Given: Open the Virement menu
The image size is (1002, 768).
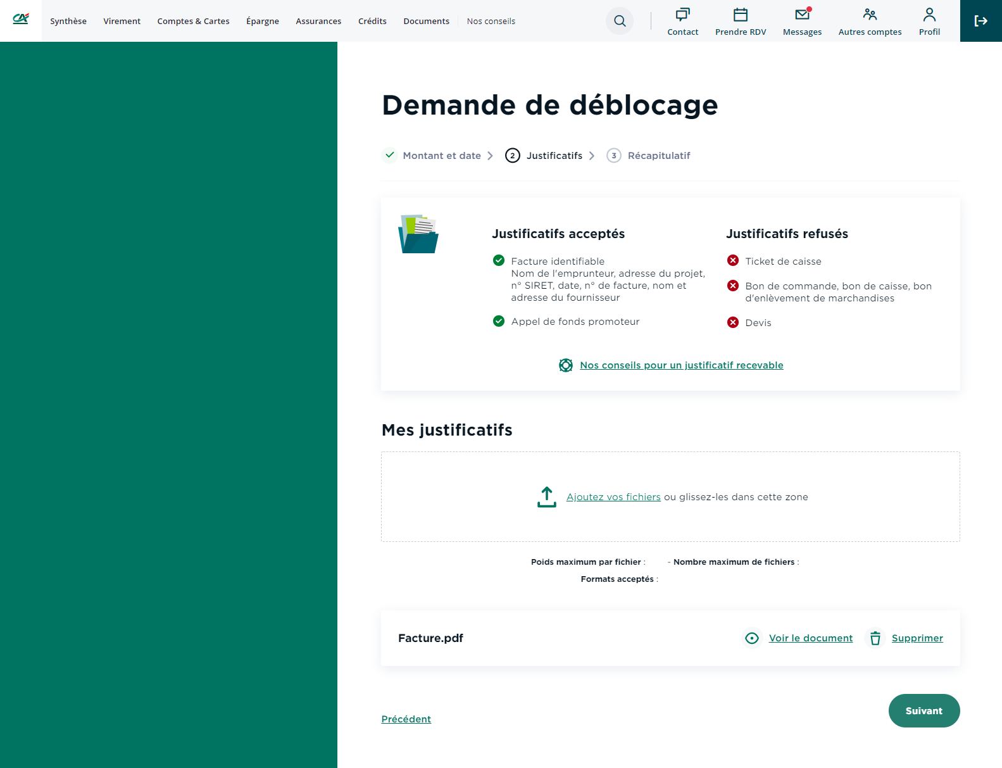Looking at the screenshot, I should pyautogui.click(x=122, y=22).
